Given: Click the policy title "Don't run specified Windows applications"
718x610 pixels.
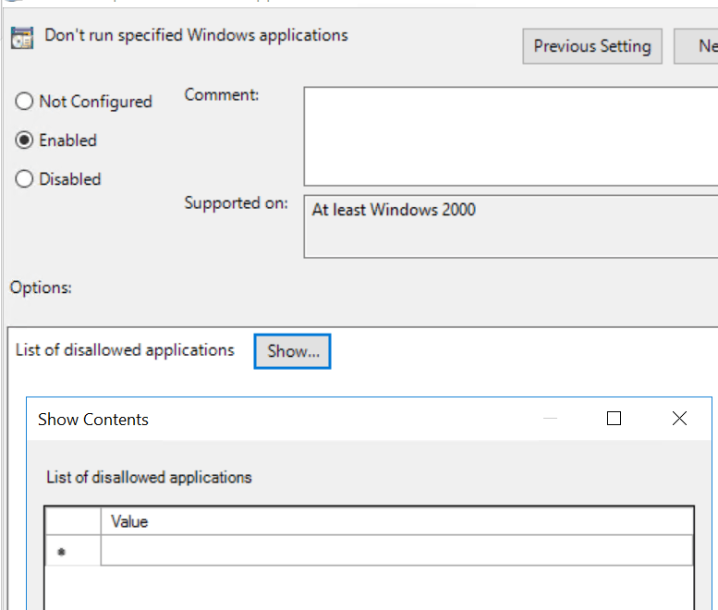Looking at the screenshot, I should tap(197, 35).
